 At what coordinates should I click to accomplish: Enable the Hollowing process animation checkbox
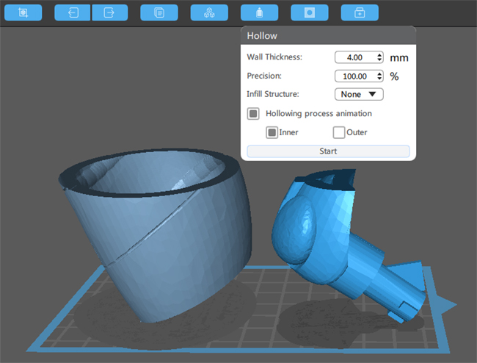click(x=253, y=114)
